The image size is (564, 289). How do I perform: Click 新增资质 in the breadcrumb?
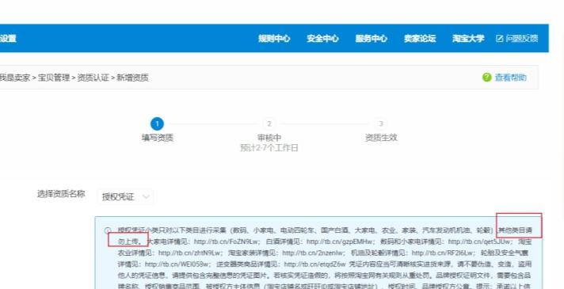point(132,78)
